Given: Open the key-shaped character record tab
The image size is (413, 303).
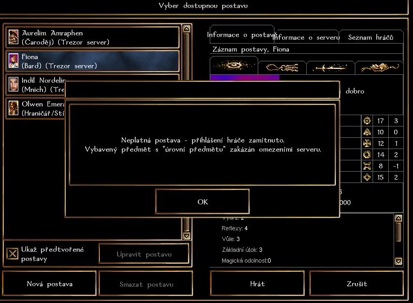Looking at the screenshot, I should pos(282,67).
